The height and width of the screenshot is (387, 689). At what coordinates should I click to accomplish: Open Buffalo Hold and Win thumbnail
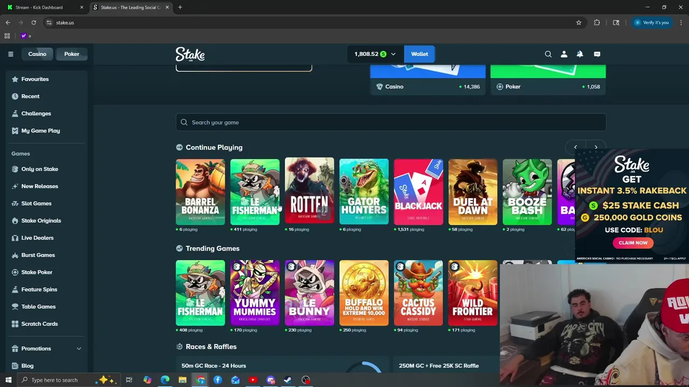(364, 293)
